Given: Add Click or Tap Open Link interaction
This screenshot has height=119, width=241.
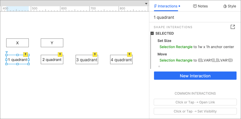Looking at the screenshot, I should click(195, 102).
